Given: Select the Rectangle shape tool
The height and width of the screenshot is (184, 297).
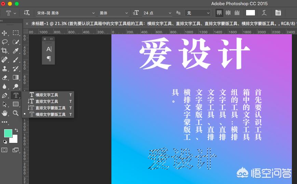Looking at the screenshot, I should 16,104.
